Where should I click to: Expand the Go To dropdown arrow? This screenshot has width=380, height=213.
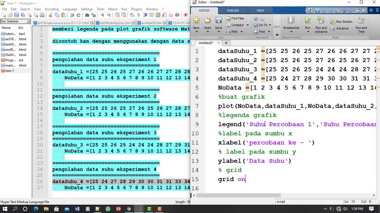coord(270,25)
